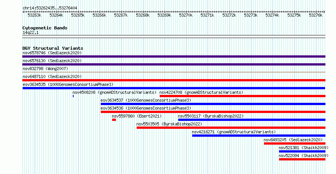Screen dimensions: 336x174
Task: Open nsv5503505 (ByrskaBishop2022) variant label
Action: click(x=169, y=124)
